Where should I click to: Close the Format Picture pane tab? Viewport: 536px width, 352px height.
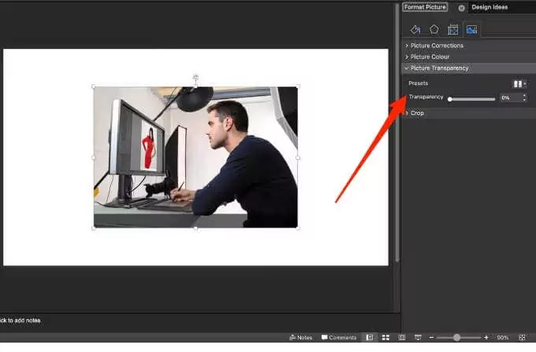point(461,8)
